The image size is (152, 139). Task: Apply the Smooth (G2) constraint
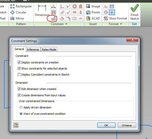[69, 18]
